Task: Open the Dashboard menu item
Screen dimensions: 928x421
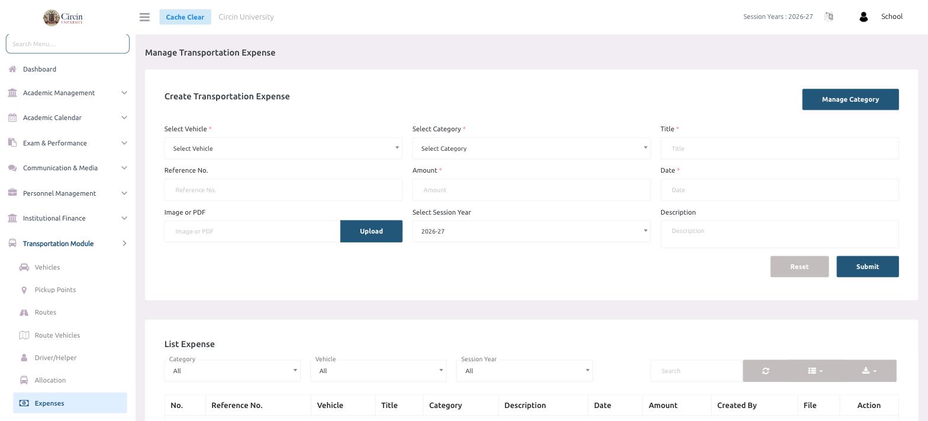Action: tap(40, 69)
